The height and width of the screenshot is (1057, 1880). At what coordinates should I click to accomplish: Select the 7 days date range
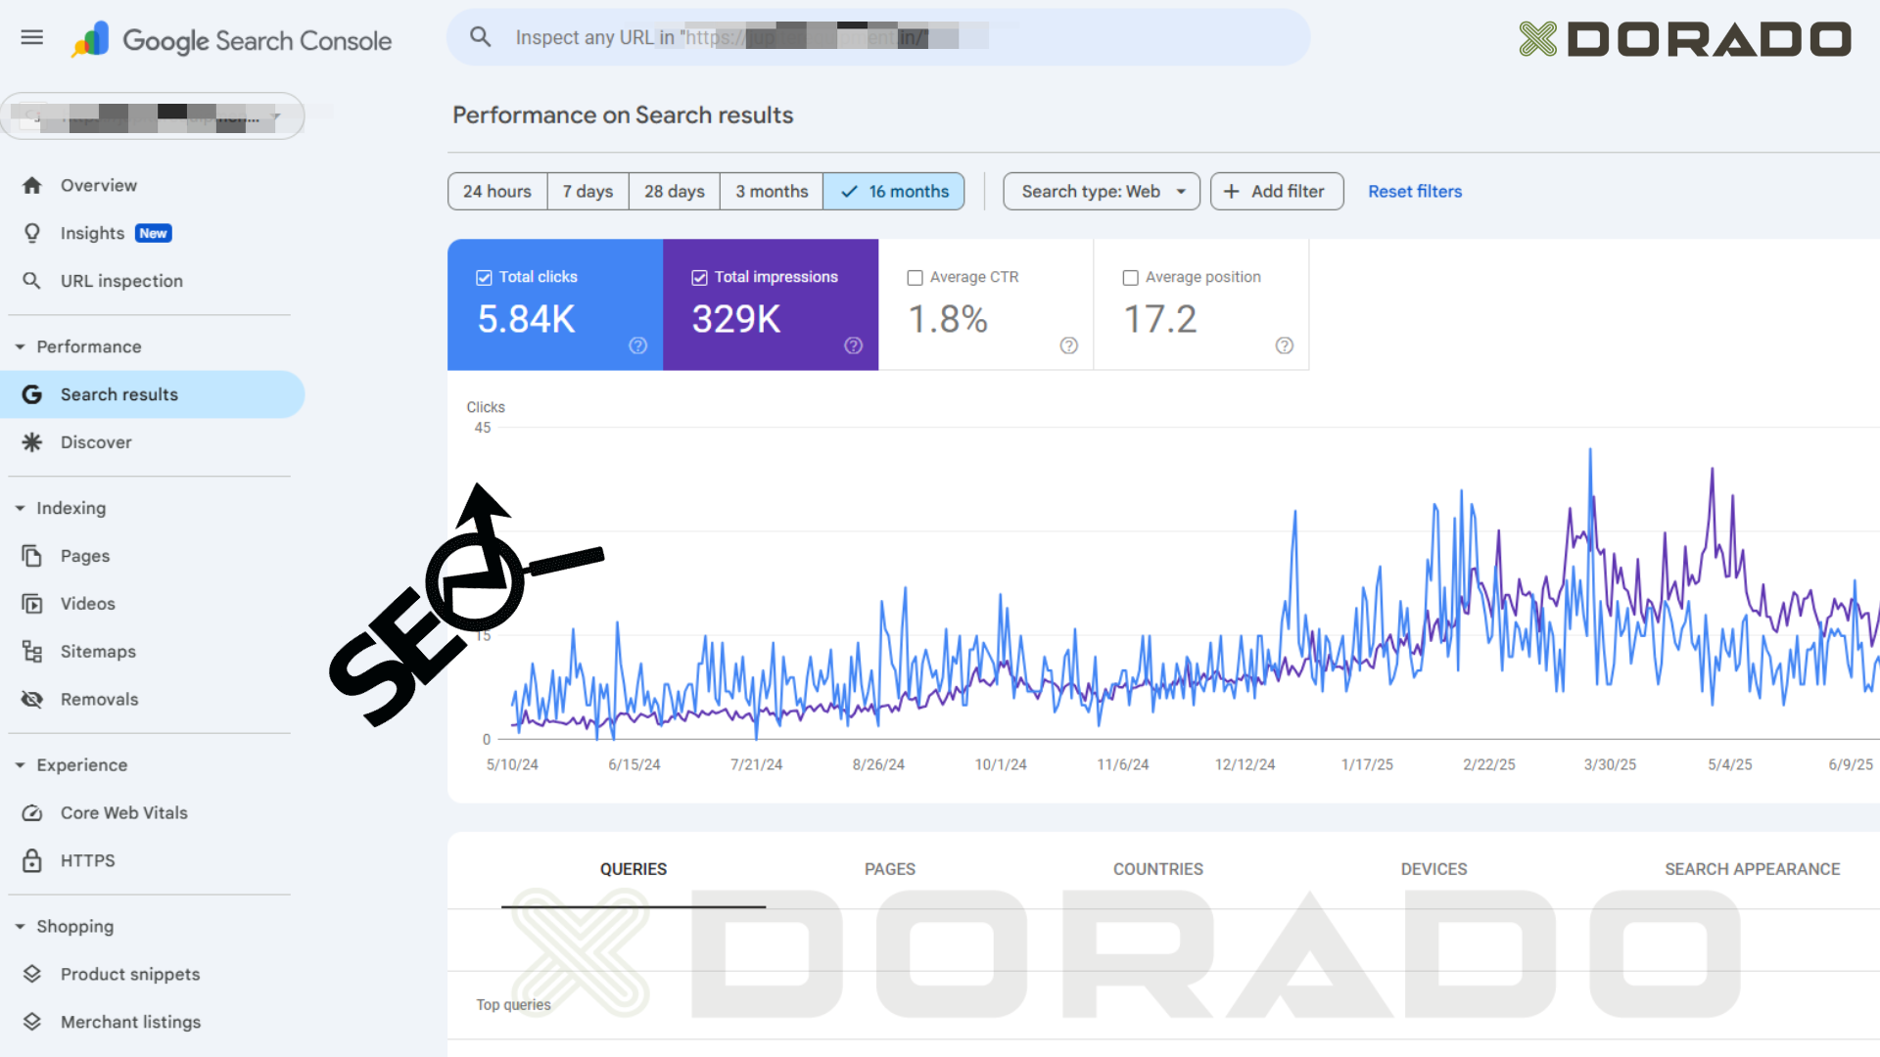click(x=587, y=192)
